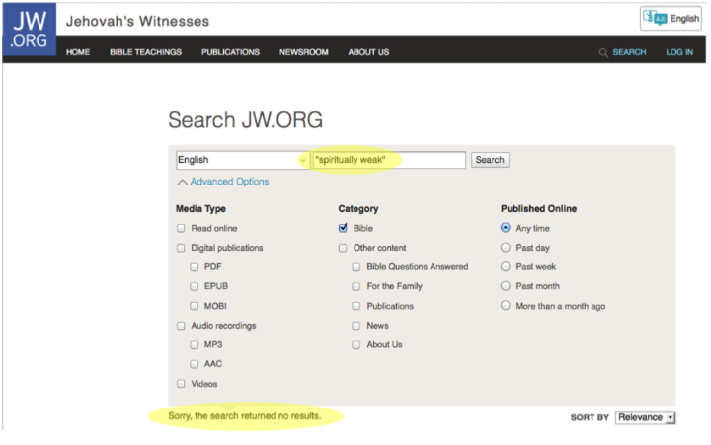Tick the EPUB checkbox

[x=195, y=286]
